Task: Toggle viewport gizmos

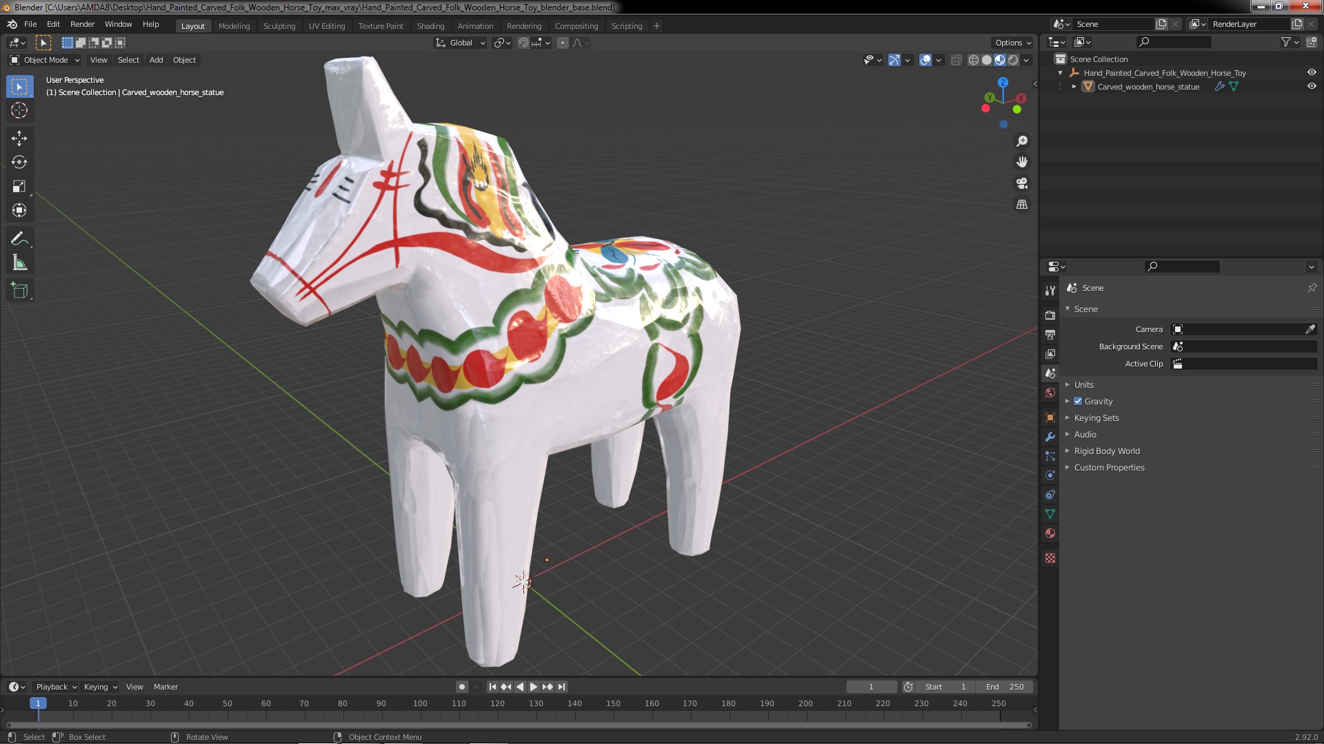Action: coord(894,61)
